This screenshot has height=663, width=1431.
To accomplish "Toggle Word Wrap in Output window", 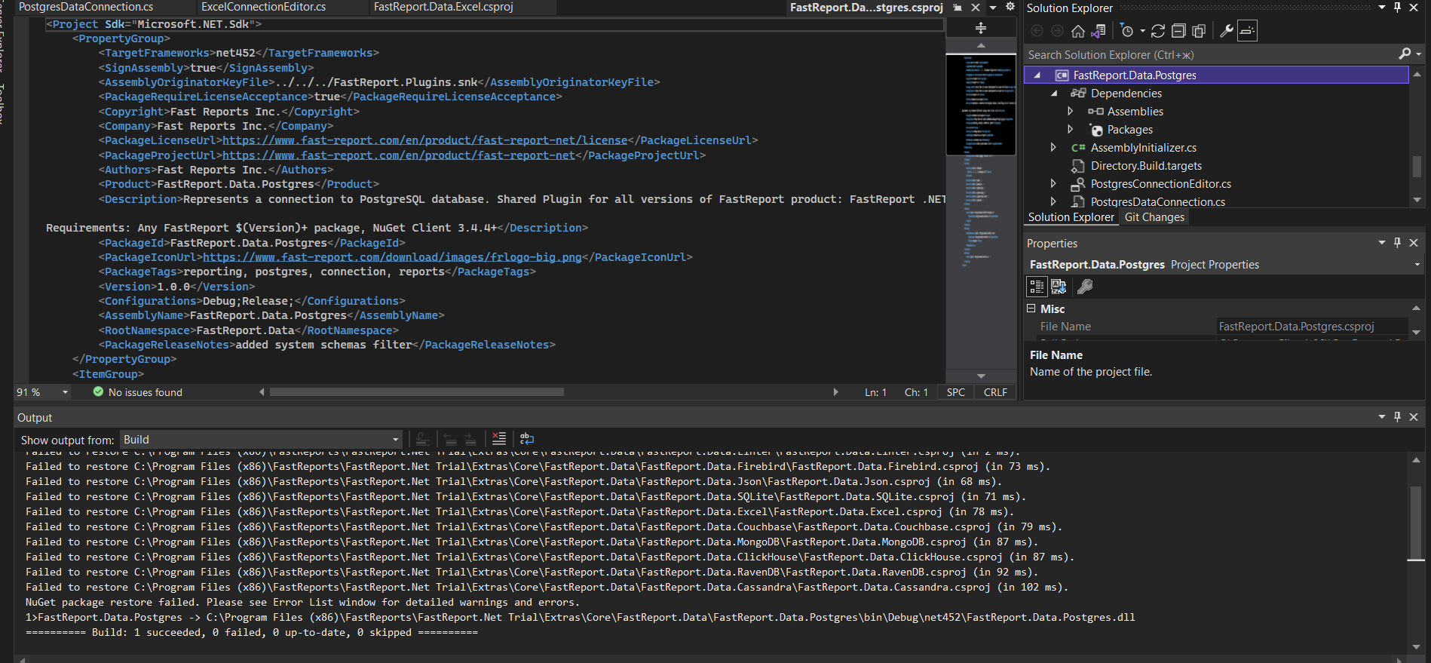I will click(x=527, y=438).
